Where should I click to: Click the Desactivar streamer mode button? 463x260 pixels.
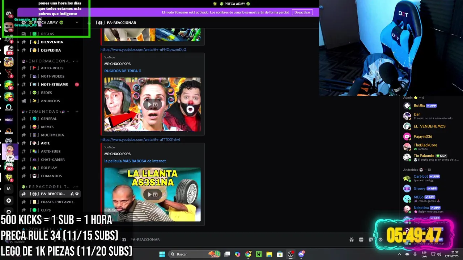[x=302, y=12]
